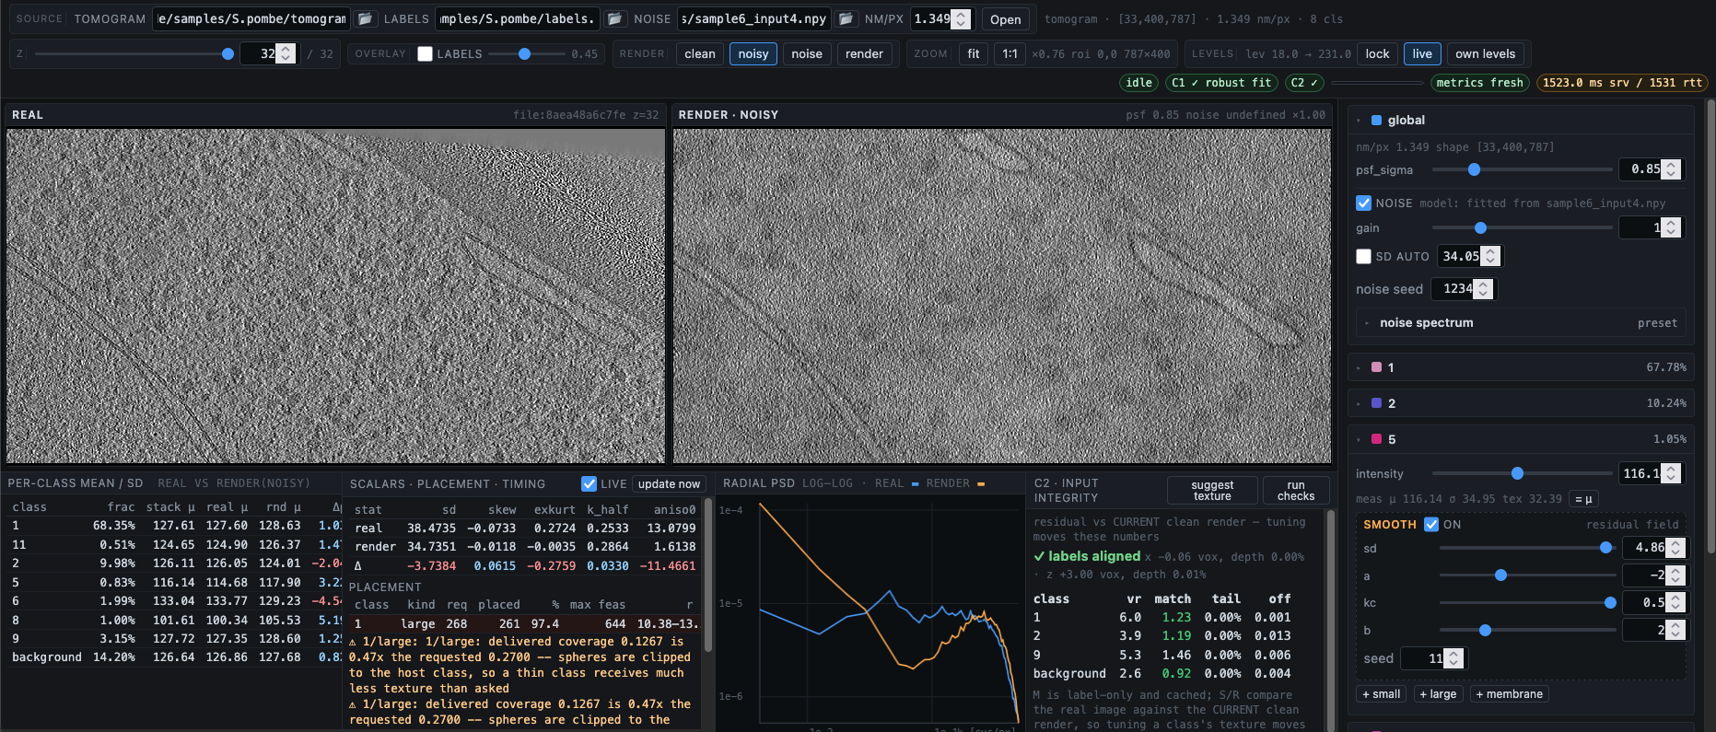1716x732 pixels.
Task: Click the Open button
Action: tap(1005, 19)
